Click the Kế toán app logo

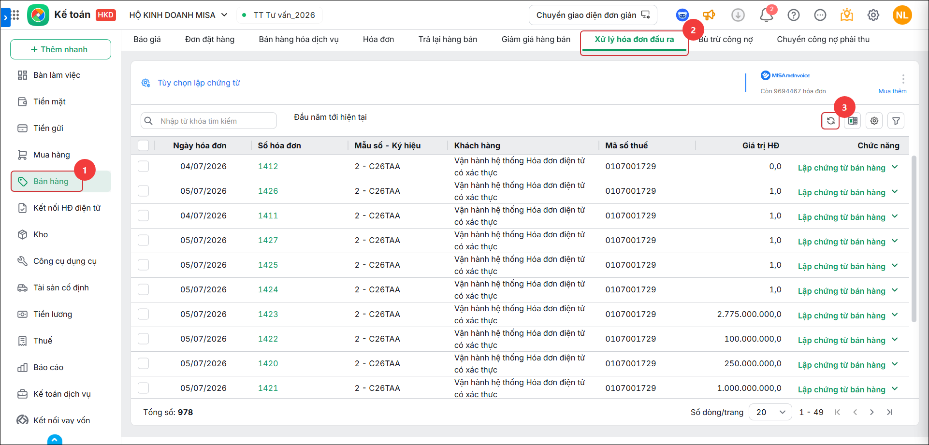[x=38, y=15]
